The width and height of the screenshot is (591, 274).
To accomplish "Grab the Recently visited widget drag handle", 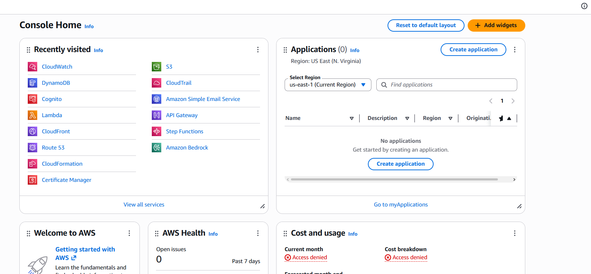I will pos(28,50).
